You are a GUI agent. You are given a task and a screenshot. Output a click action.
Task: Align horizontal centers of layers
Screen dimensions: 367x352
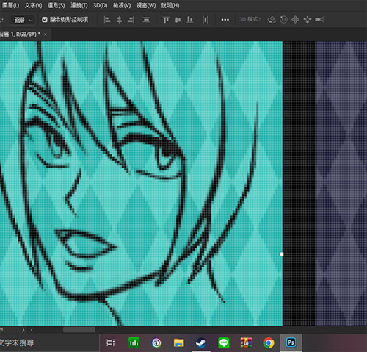point(119,20)
